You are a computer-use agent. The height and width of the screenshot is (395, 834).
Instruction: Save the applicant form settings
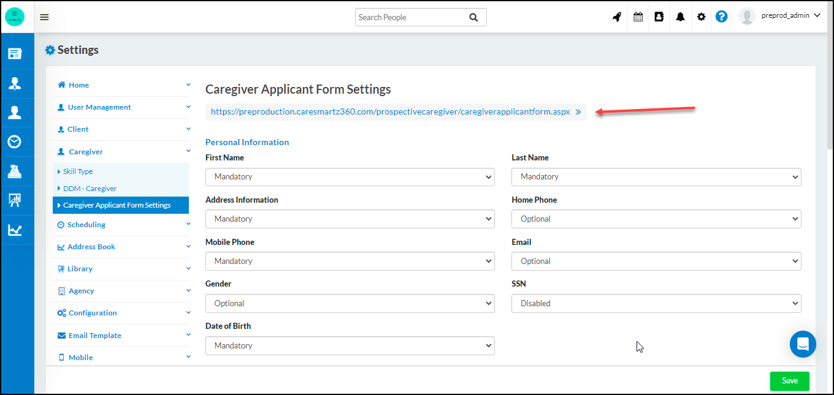coord(789,381)
